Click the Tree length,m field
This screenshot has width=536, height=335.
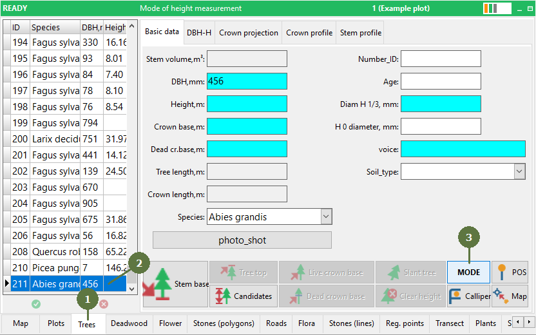(x=247, y=171)
